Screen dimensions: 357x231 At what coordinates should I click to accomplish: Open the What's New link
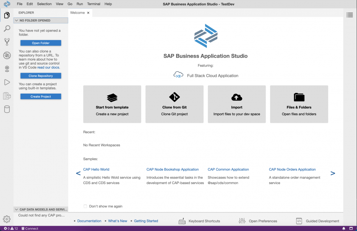coord(118,221)
